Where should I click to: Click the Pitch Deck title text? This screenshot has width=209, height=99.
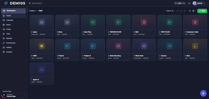pyautogui.click(x=139, y=56)
